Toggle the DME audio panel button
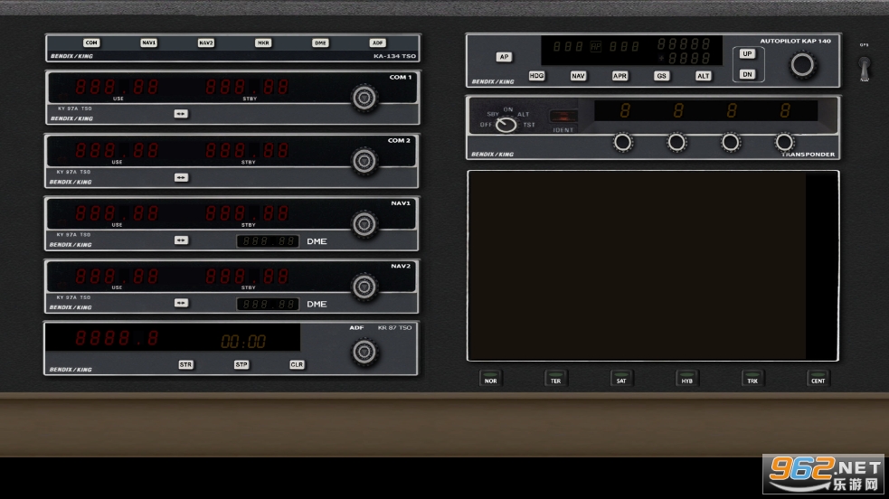889x499 pixels. pos(320,43)
